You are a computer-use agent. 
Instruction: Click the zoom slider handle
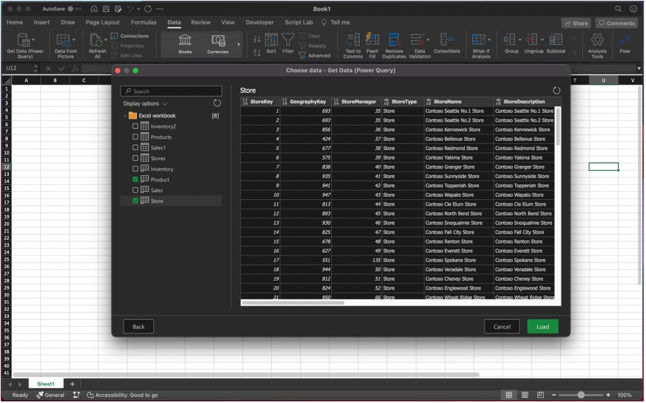click(581, 395)
